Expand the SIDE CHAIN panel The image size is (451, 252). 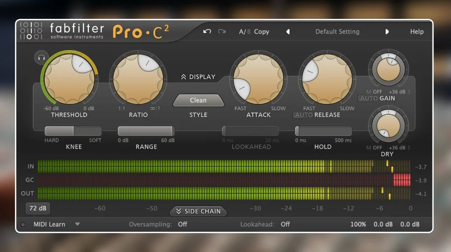click(198, 211)
